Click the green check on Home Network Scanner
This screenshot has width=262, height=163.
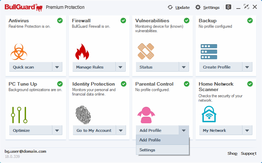pyautogui.click(x=250, y=84)
